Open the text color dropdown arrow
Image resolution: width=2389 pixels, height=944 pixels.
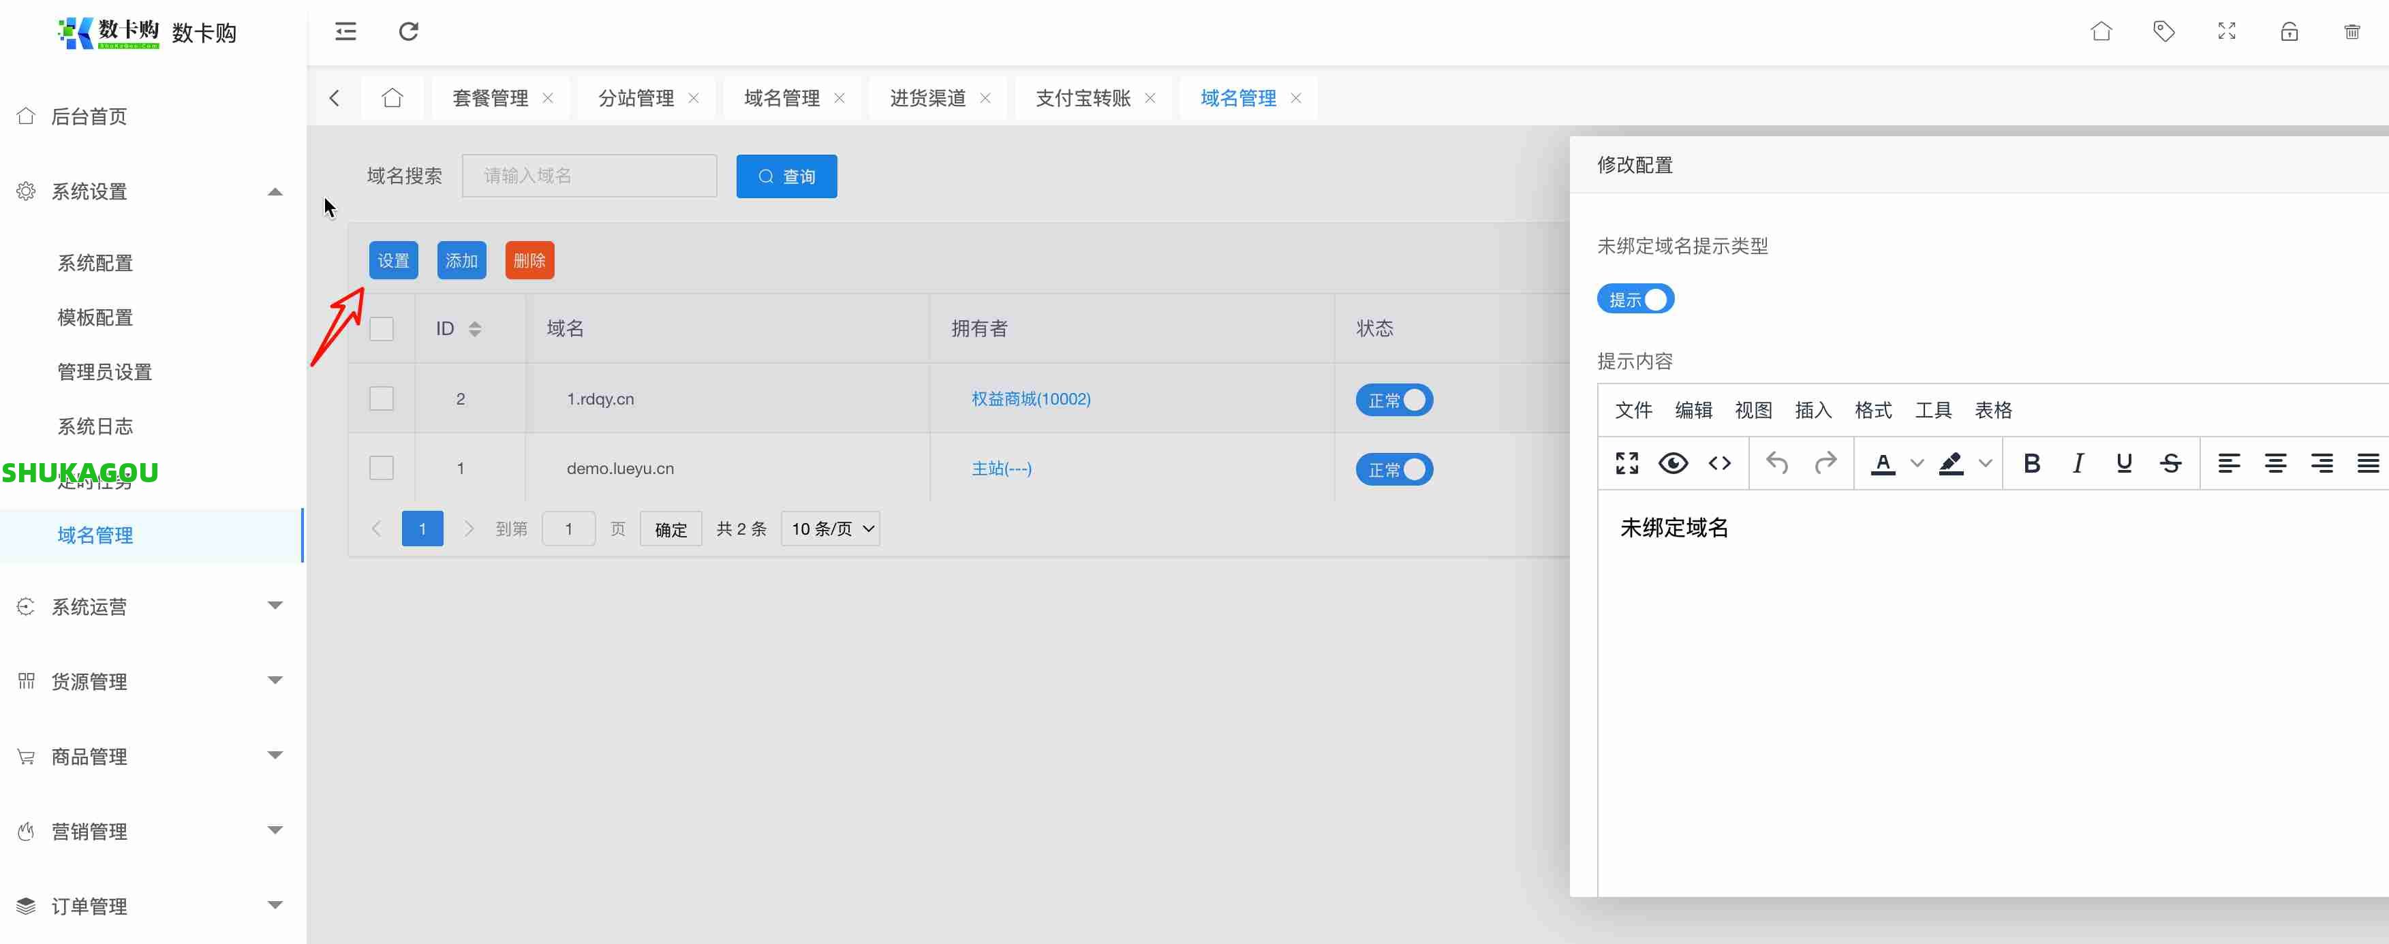pos(1917,462)
